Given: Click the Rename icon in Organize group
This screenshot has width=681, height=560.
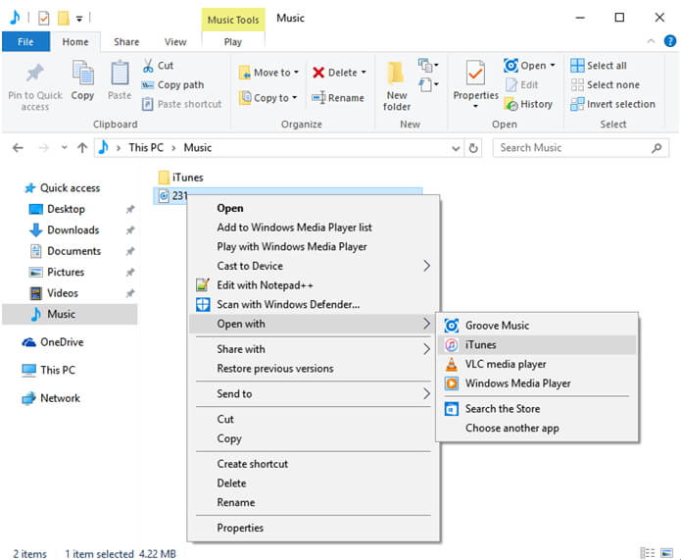Looking at the screenshot, I should [318, 97].
